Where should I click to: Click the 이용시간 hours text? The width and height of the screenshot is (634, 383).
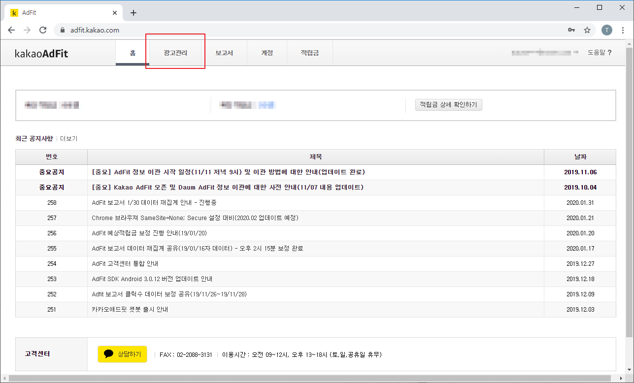[302, 354]
